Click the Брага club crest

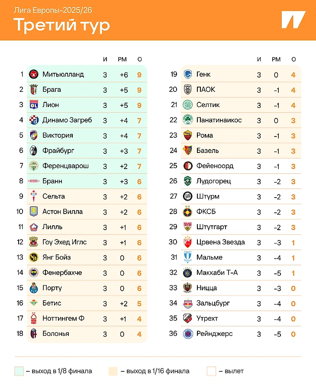(34, 90)
